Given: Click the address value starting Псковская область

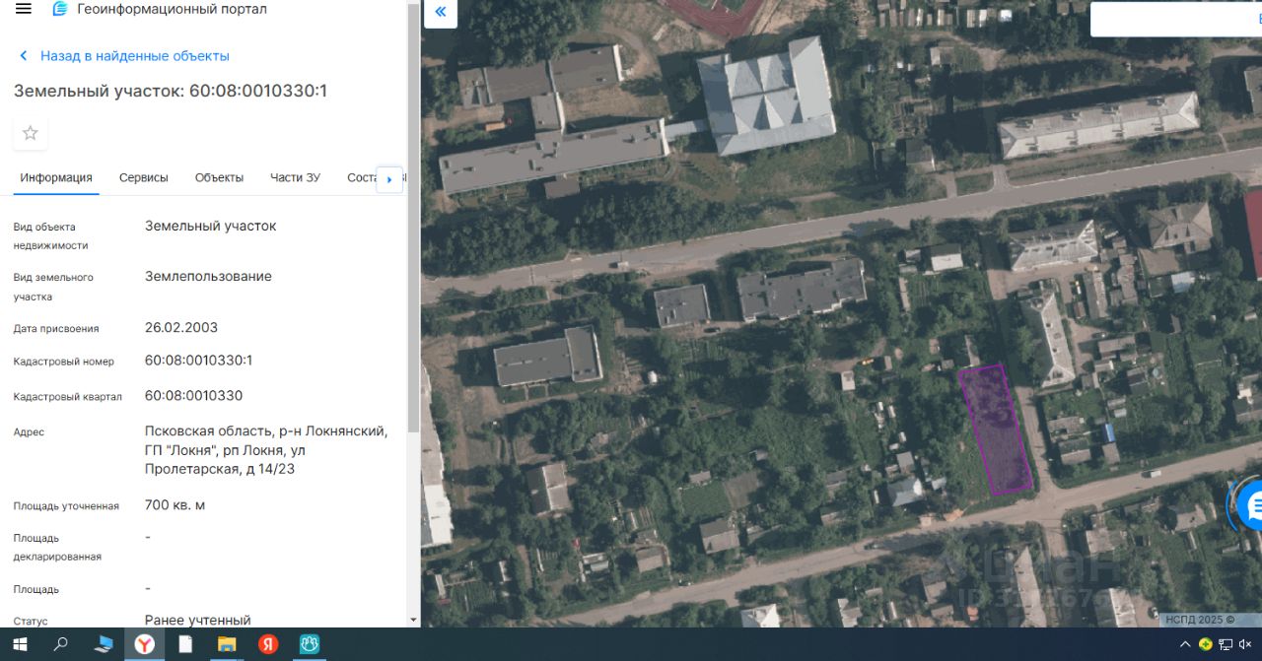Looking at the screenshot, I should pos(266,450).
